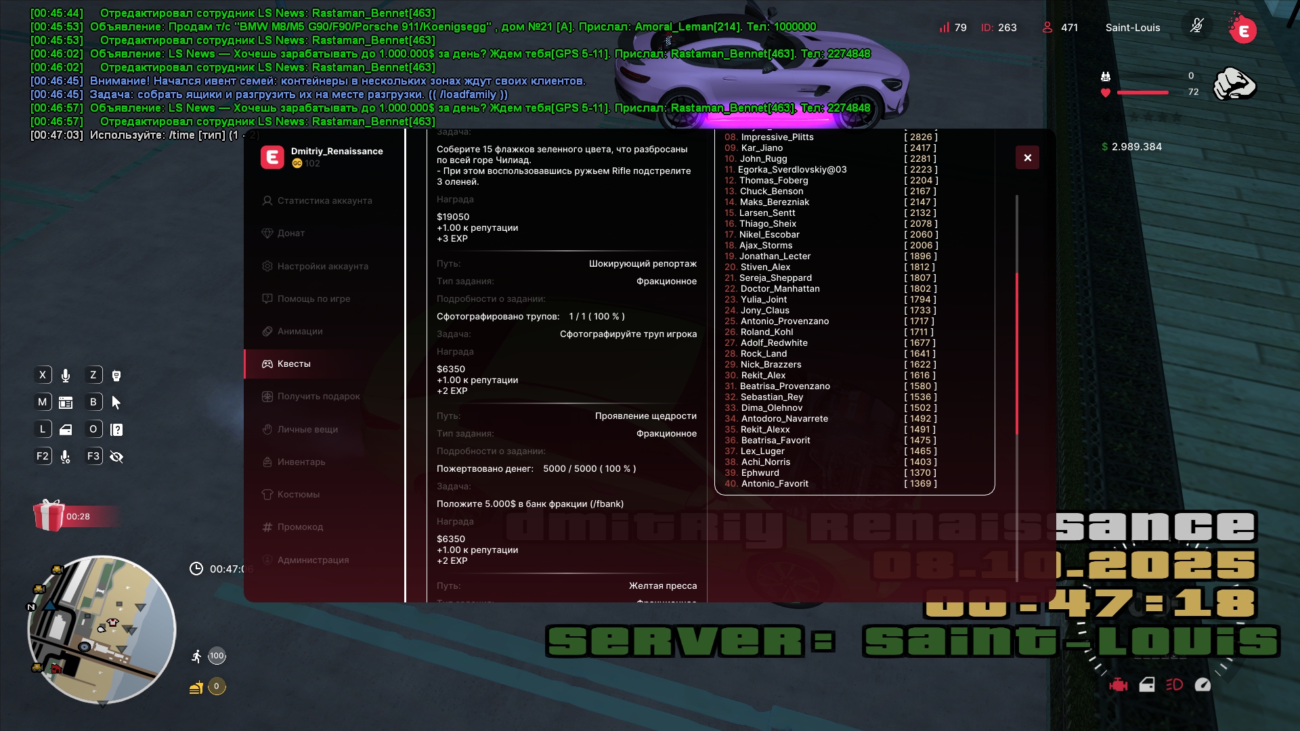The image size is (1300, 731).
Task: Open Помощь по игре section
Action: 313,298
